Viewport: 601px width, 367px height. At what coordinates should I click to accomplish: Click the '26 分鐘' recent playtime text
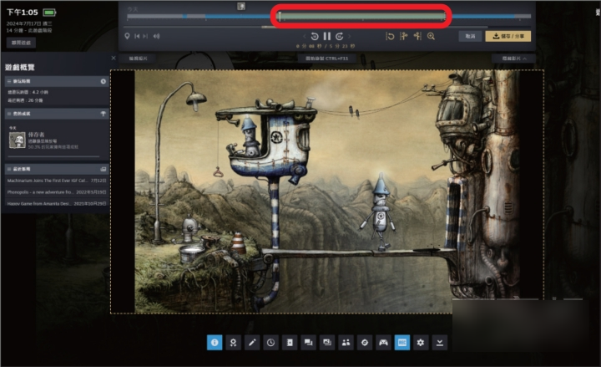[x=35, y=100]
